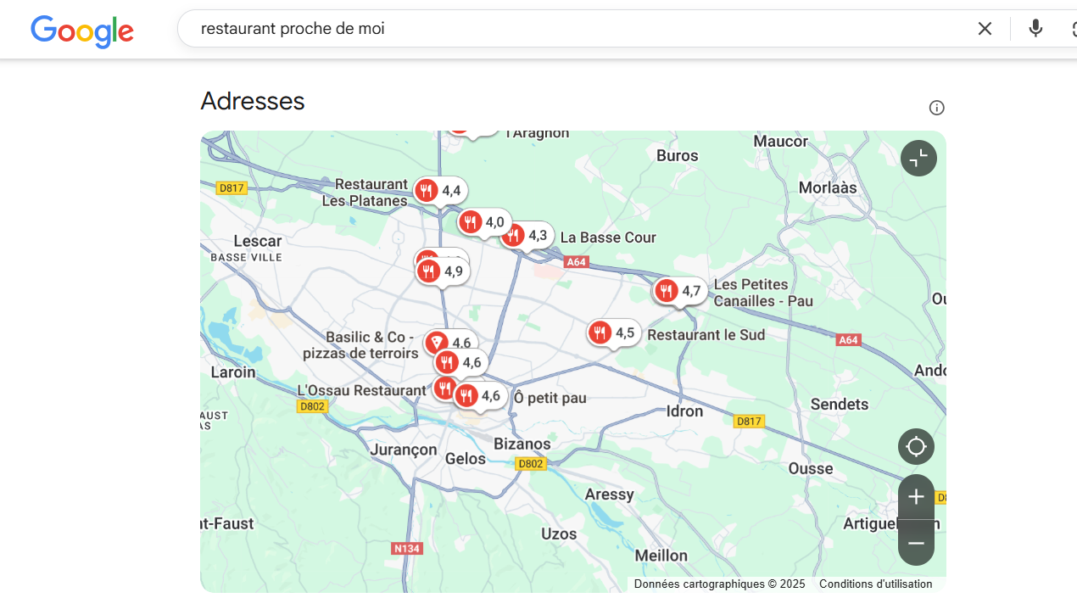The image size is (1077, 609).
Task: Click the D817 road label on the map
Action: click(232, 187)
